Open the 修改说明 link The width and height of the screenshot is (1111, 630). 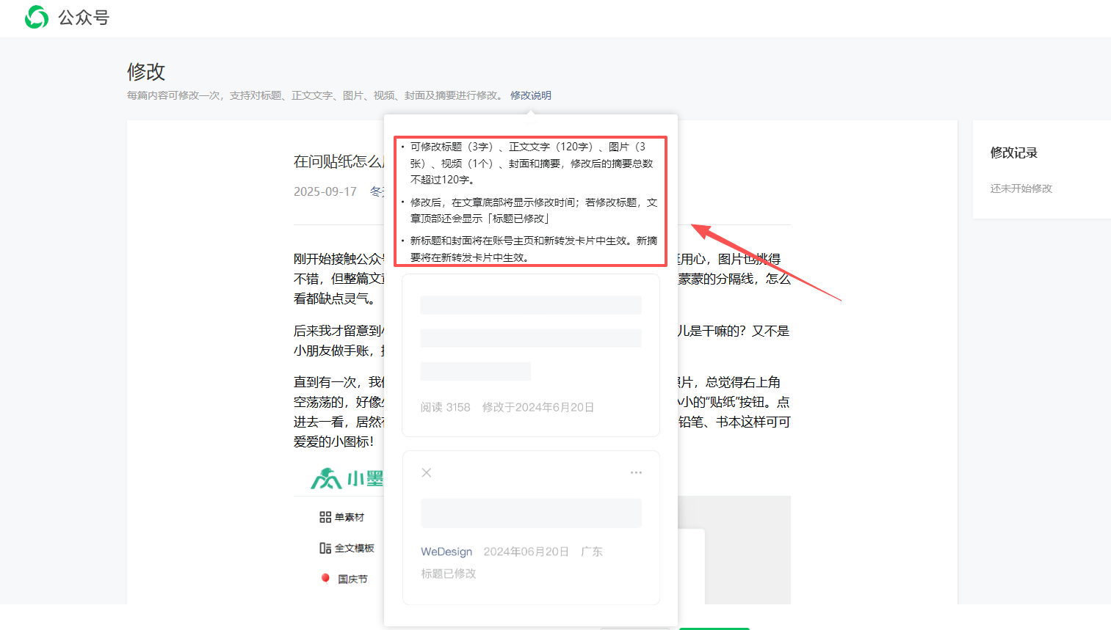[530, 95]
